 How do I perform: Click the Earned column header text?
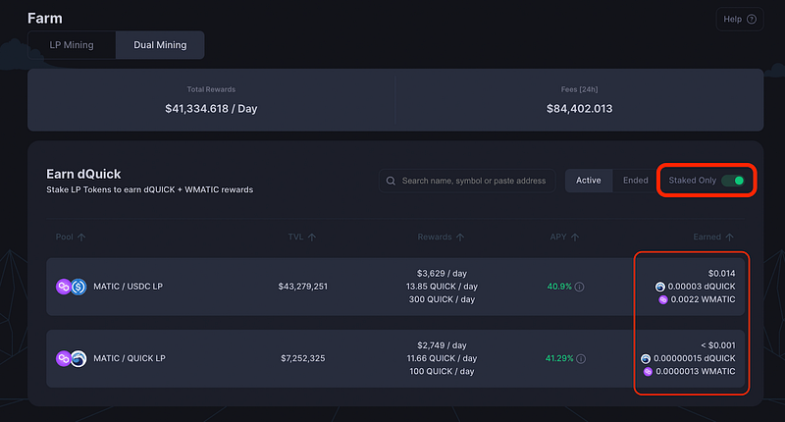(706, 237)
